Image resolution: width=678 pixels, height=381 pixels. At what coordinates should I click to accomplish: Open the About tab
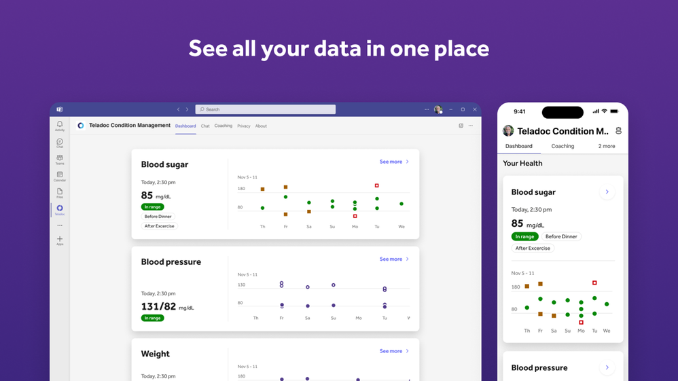point(261,126)
